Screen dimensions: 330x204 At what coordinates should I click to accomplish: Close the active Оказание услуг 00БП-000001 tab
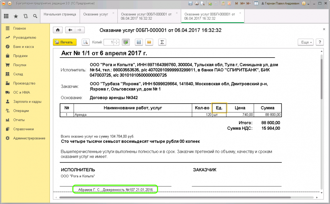click(x=240, y=13)
